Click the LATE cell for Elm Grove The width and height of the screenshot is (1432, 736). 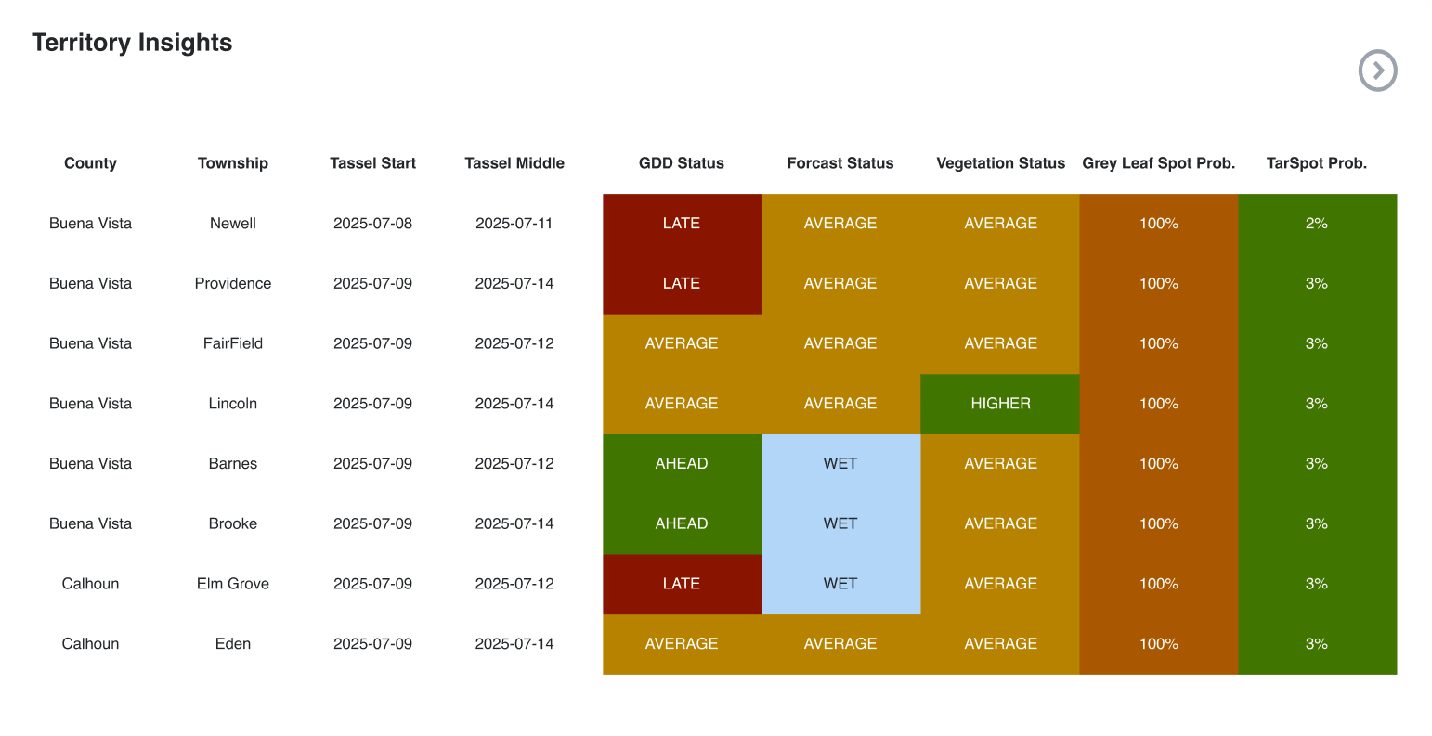pyautogui.click(x=682, y=583)
